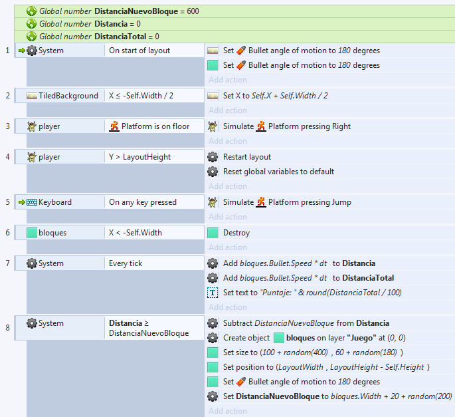Click Keyboard object icon in event 5
Image resolution: width=455 pixels, height=417 pixels.
[x=32, y=202]
